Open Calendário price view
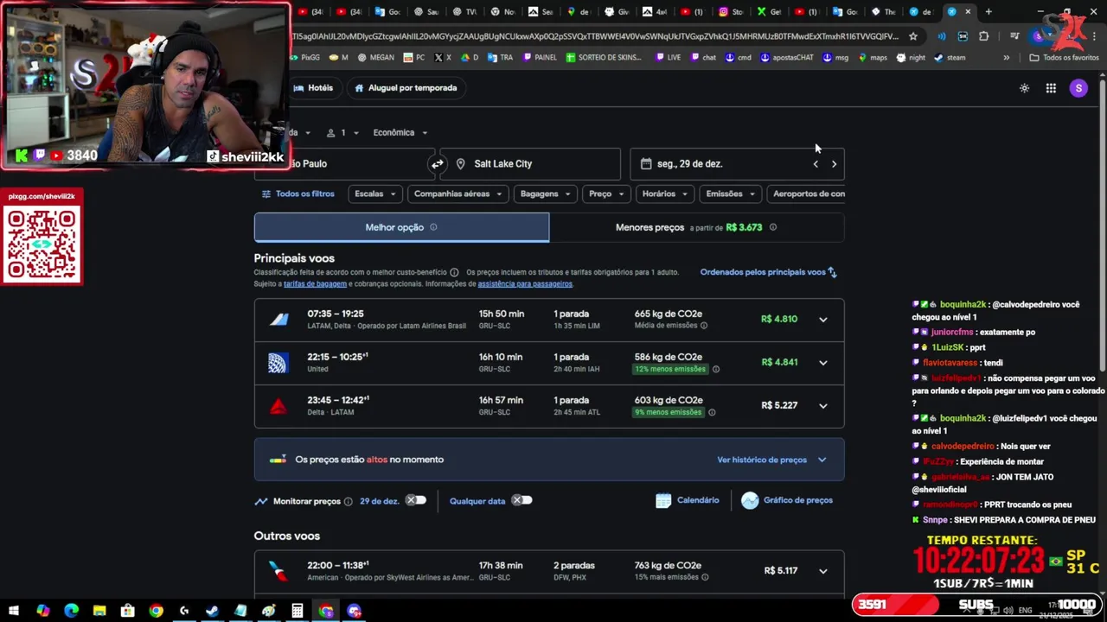Screen dimensions: 1107x622 tap(688, 500)
